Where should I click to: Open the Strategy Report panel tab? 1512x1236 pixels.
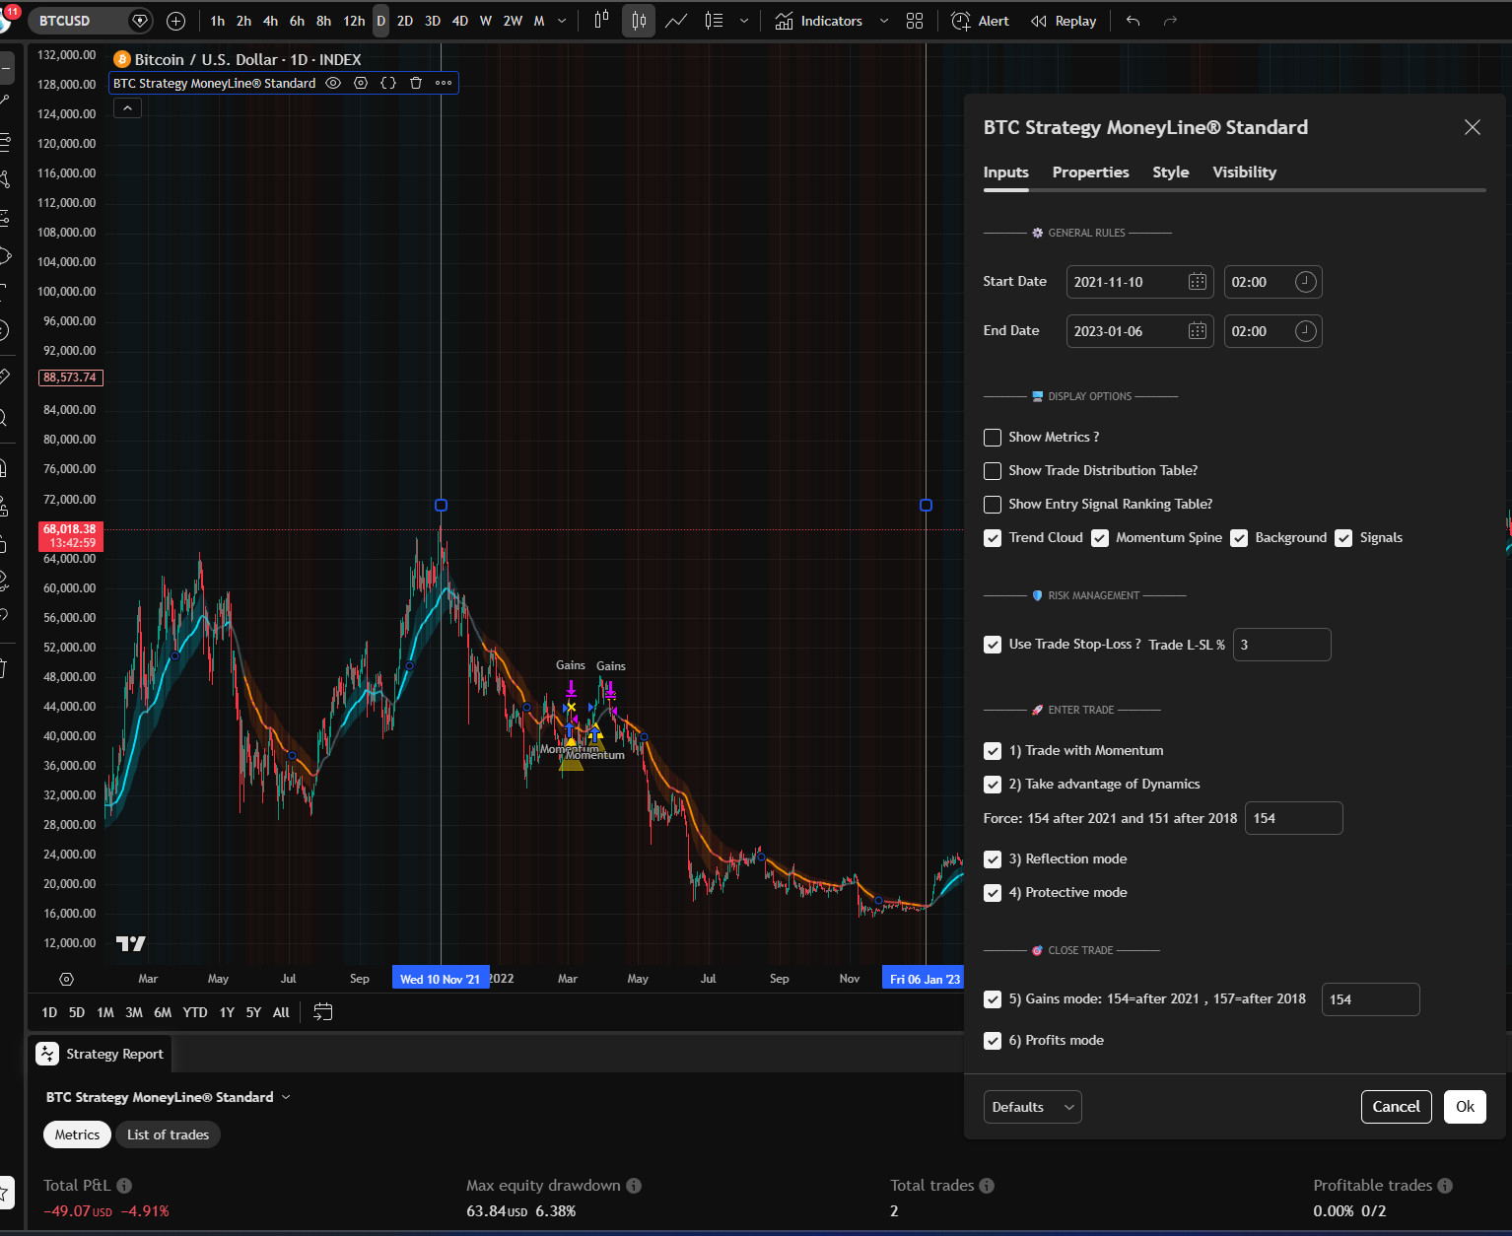tap(101, 1054)
